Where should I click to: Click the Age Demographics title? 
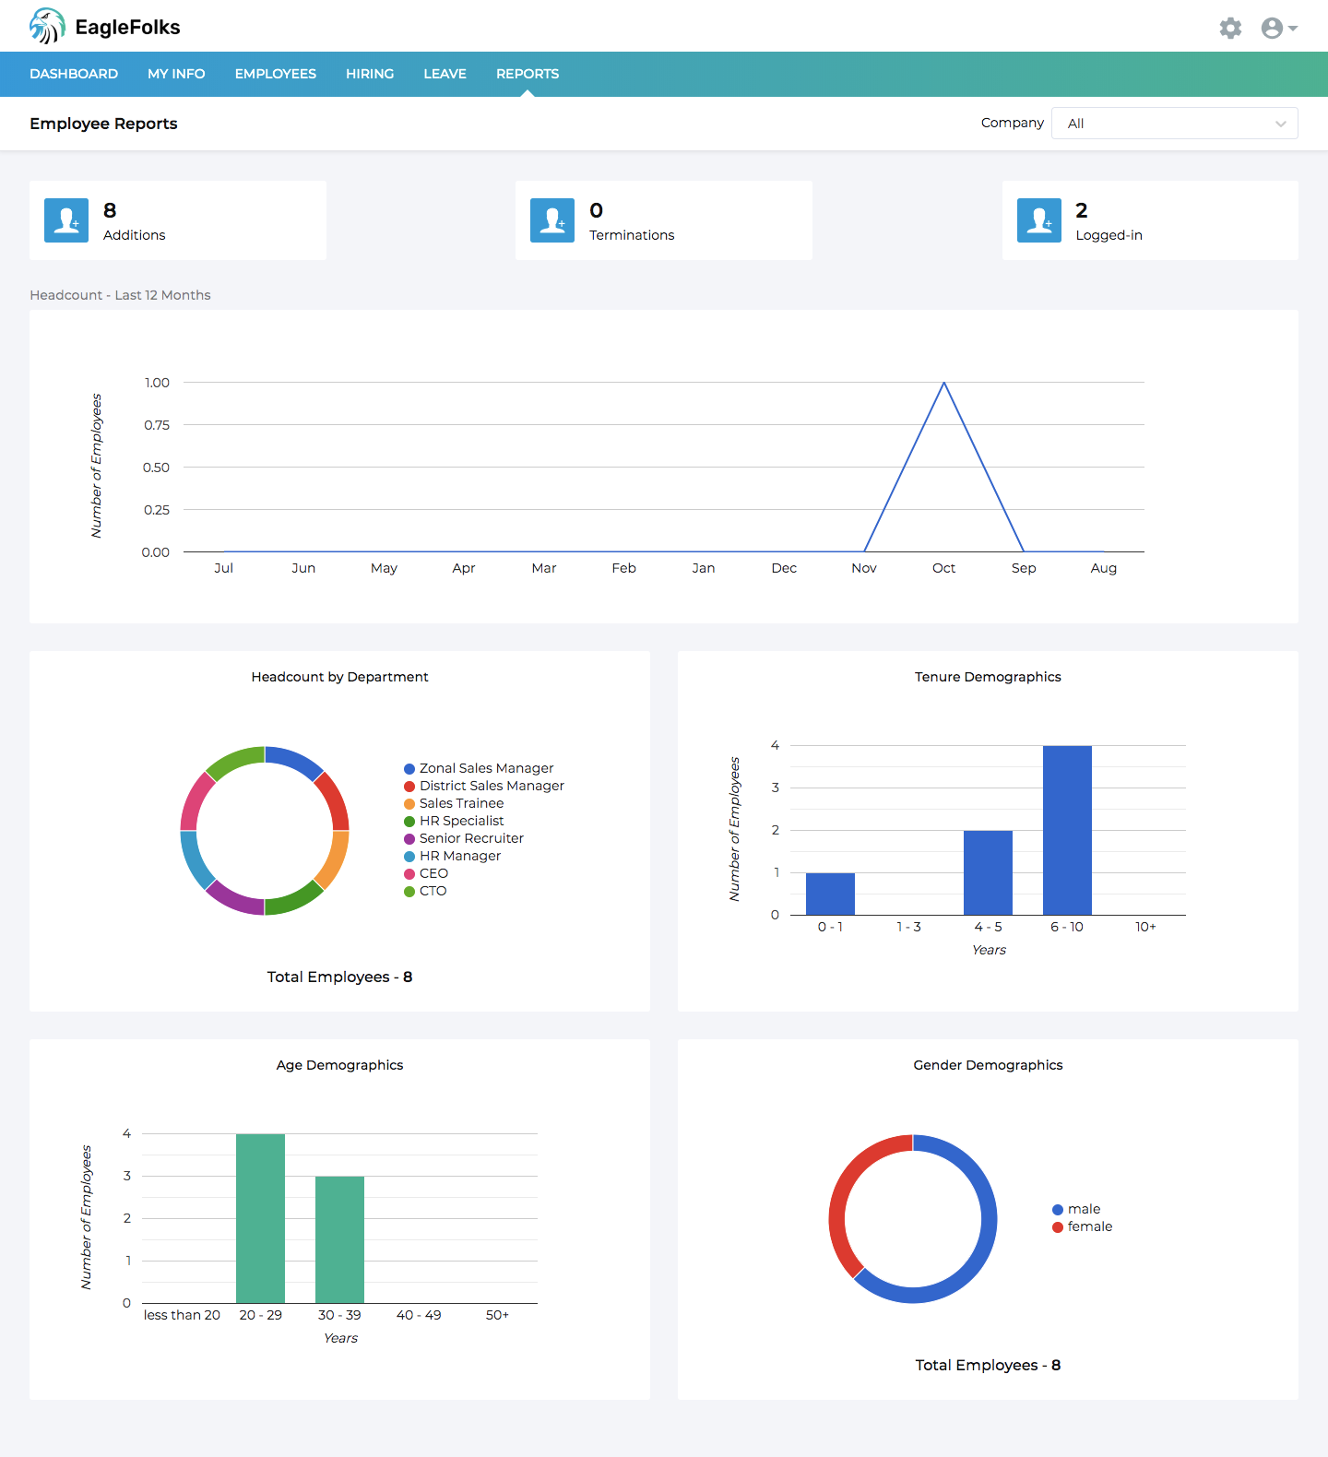coord(339,1065)
